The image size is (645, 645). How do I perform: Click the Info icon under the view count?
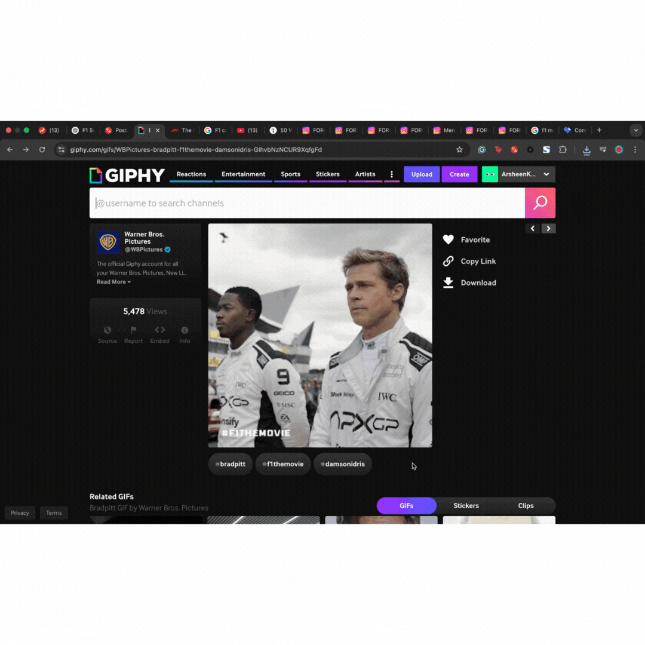pos(185,331)
